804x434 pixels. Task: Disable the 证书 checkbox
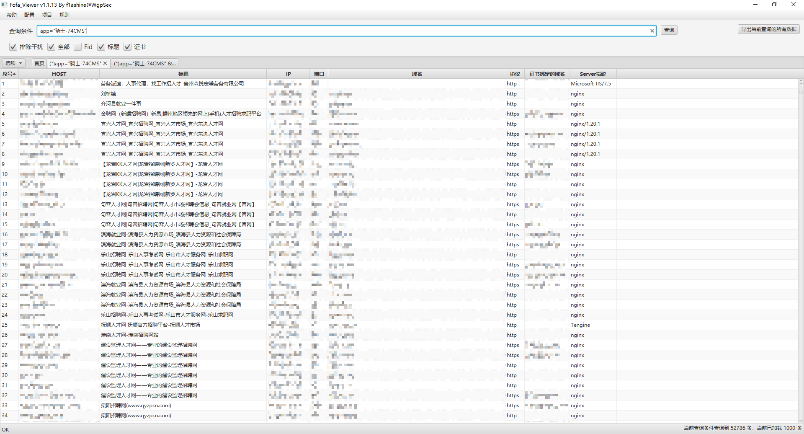tap(128, 47)
